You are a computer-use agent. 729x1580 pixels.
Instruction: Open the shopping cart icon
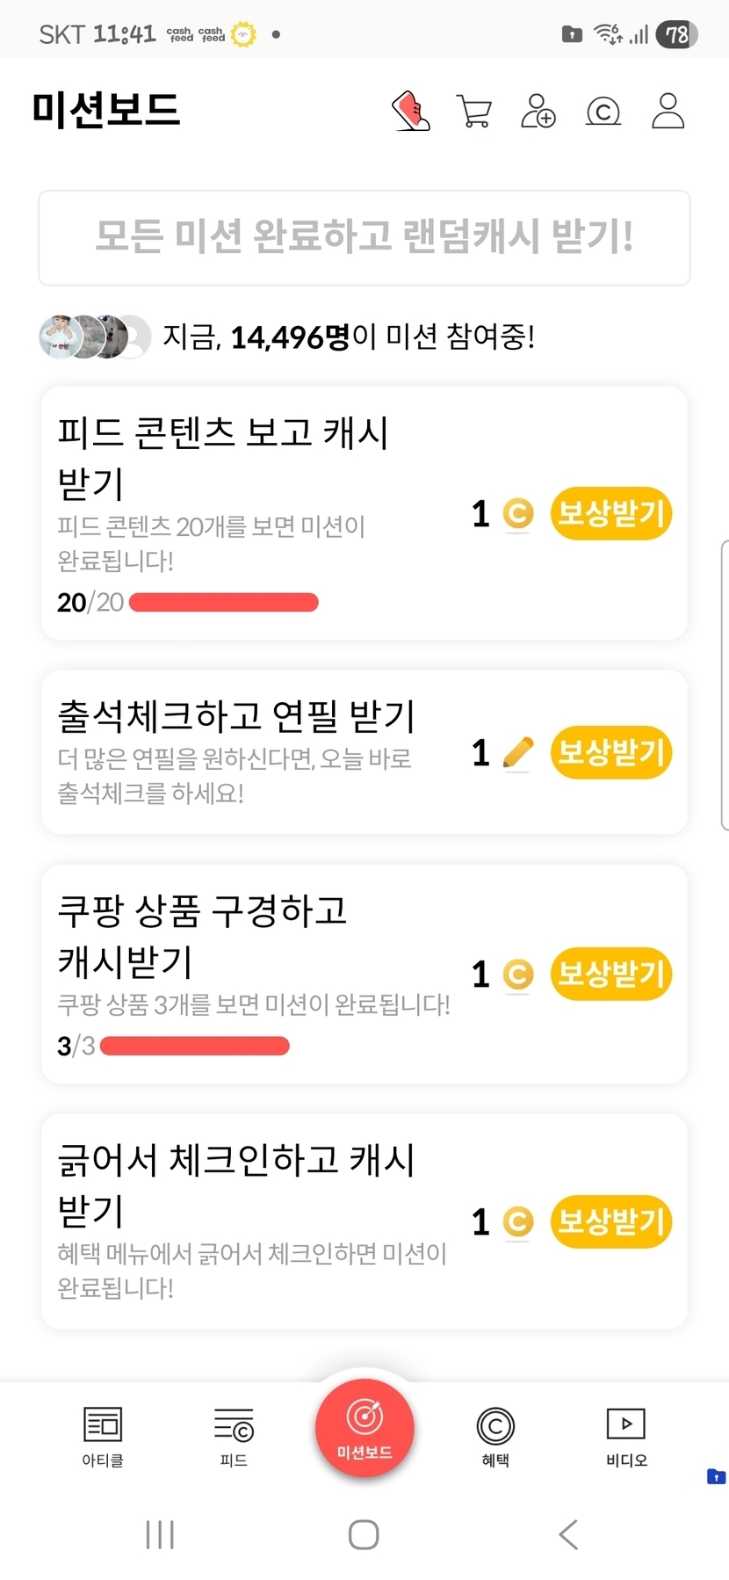pyautogui.click(x=474, y=112)
